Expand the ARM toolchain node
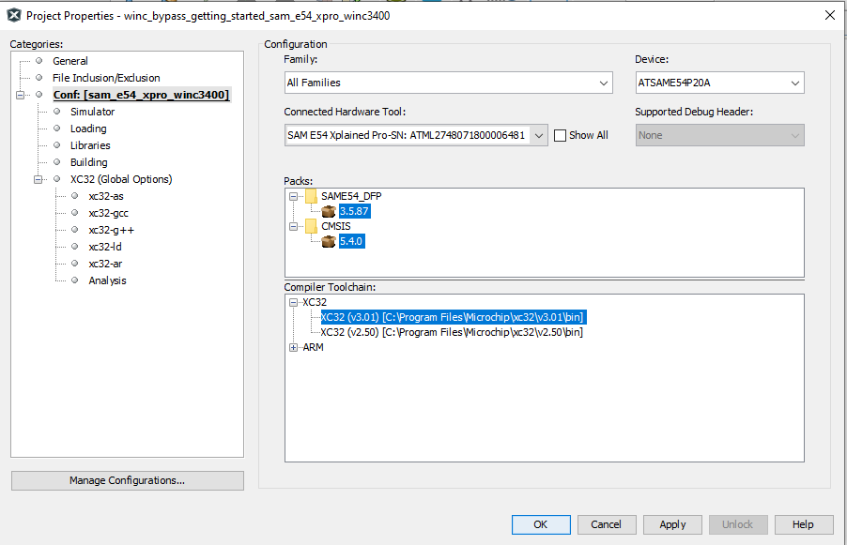Image resolution: width=847 pixels, height=545 pixels. pyautogui.click(x=293, y=347)
